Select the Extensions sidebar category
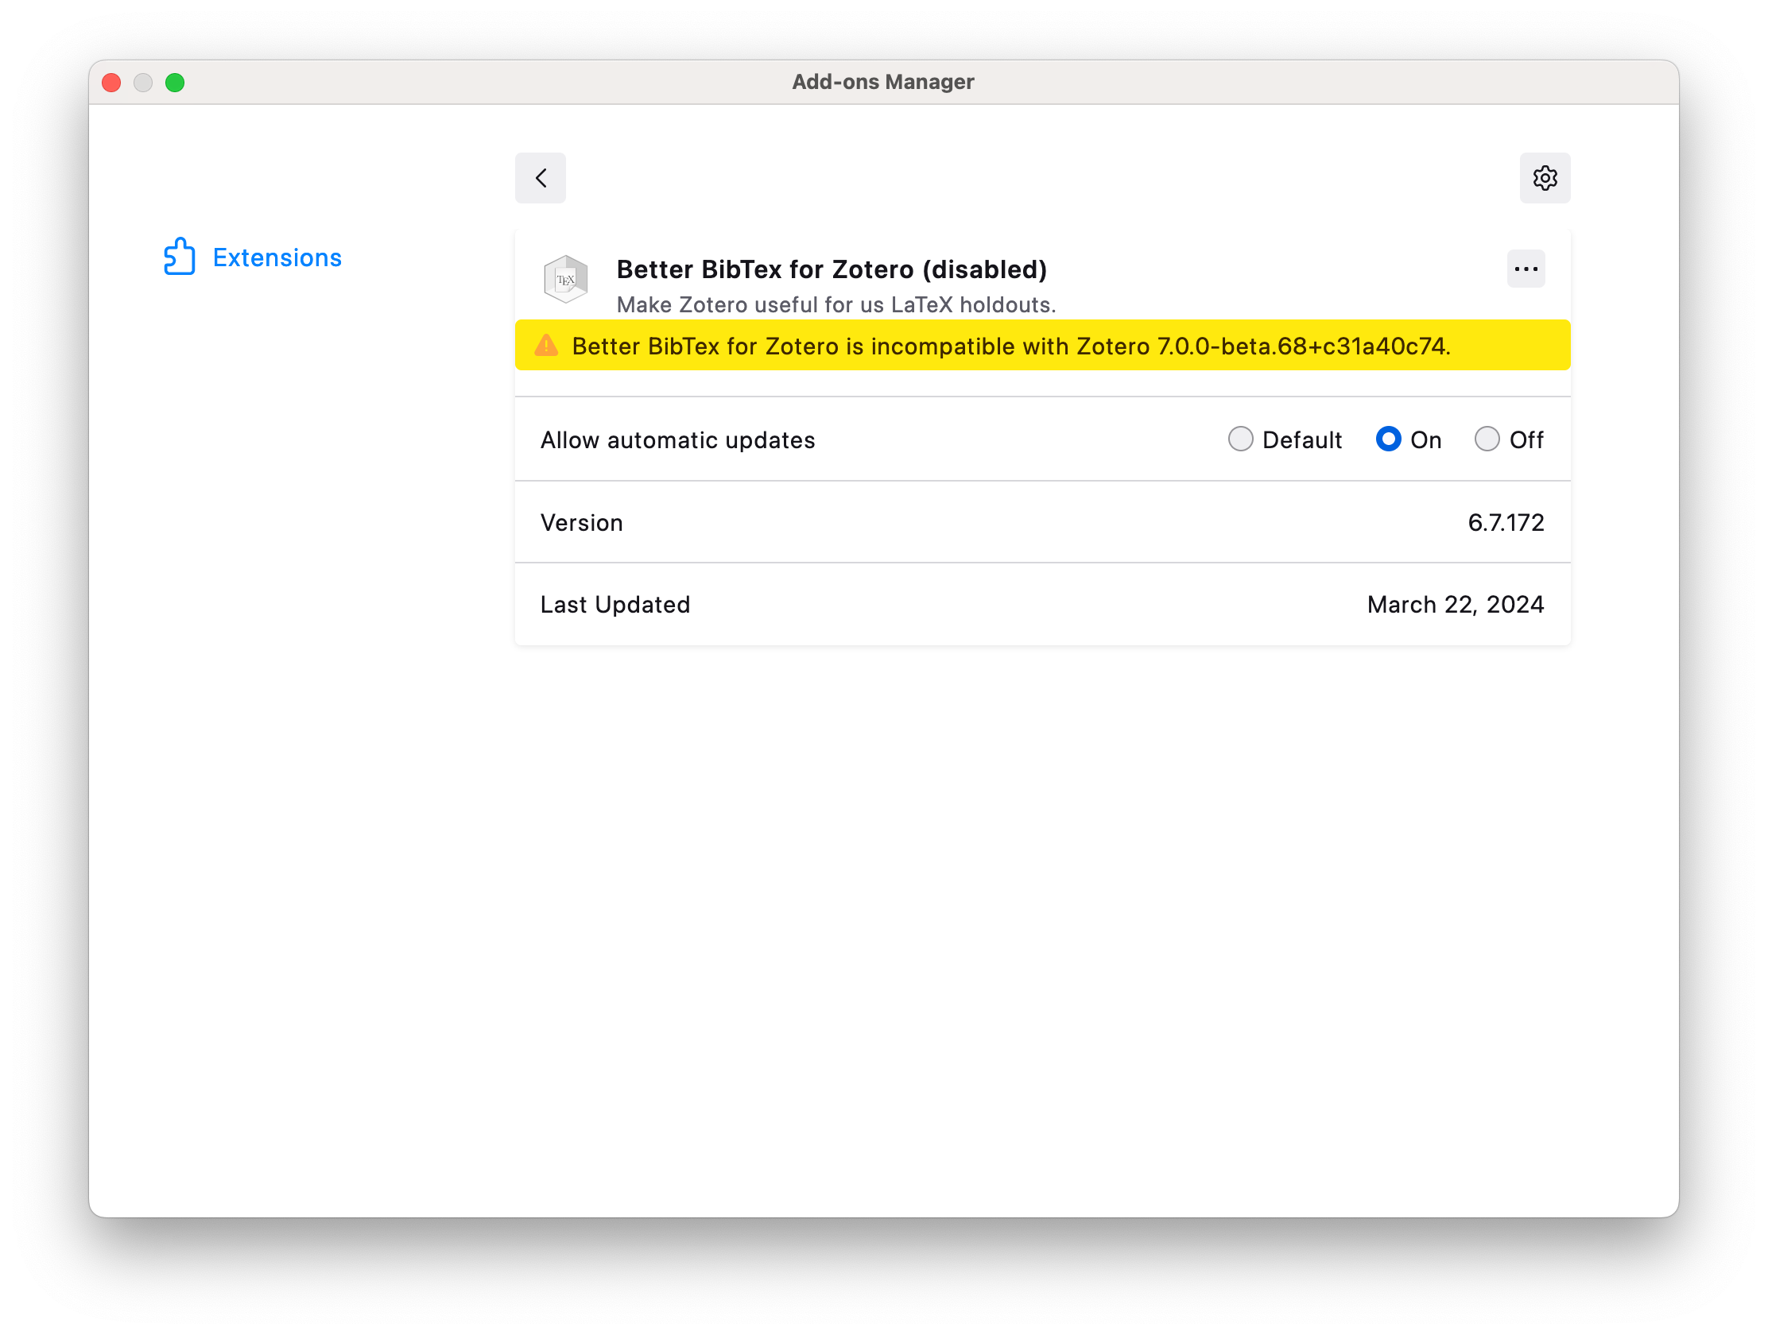The image size is (1768, 1335). [277, 258]
